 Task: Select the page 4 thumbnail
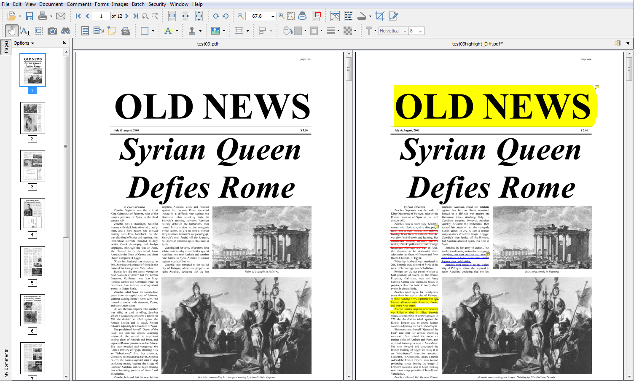[x=32, y=214]
